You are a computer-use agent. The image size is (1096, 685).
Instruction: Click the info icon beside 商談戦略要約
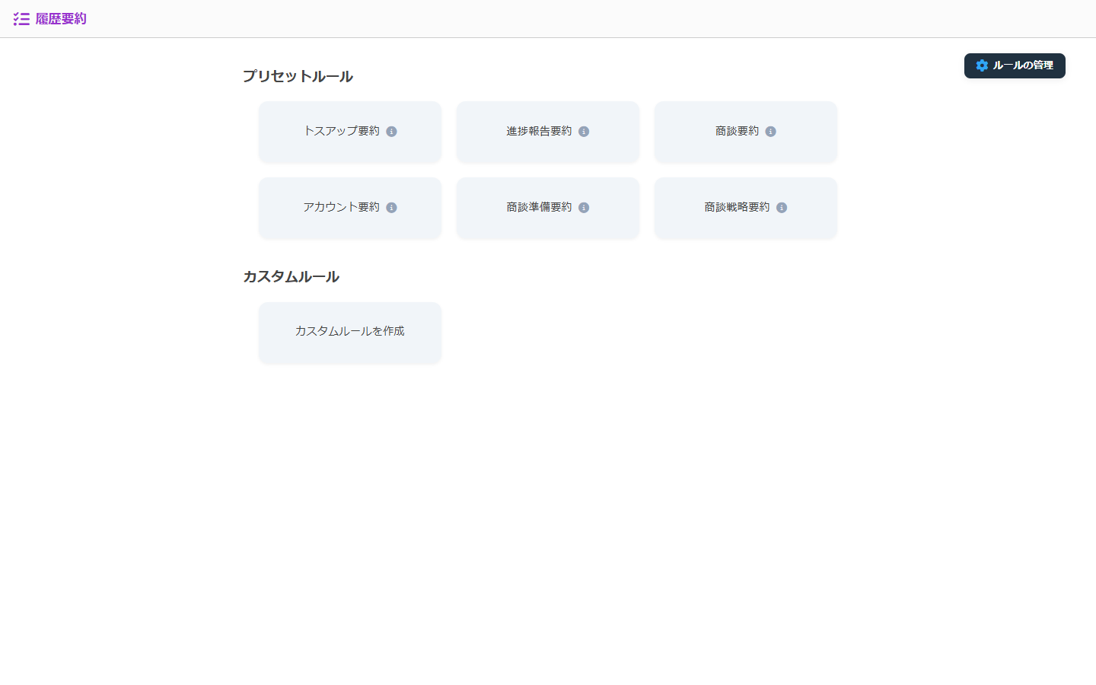(x=780, y=207)
